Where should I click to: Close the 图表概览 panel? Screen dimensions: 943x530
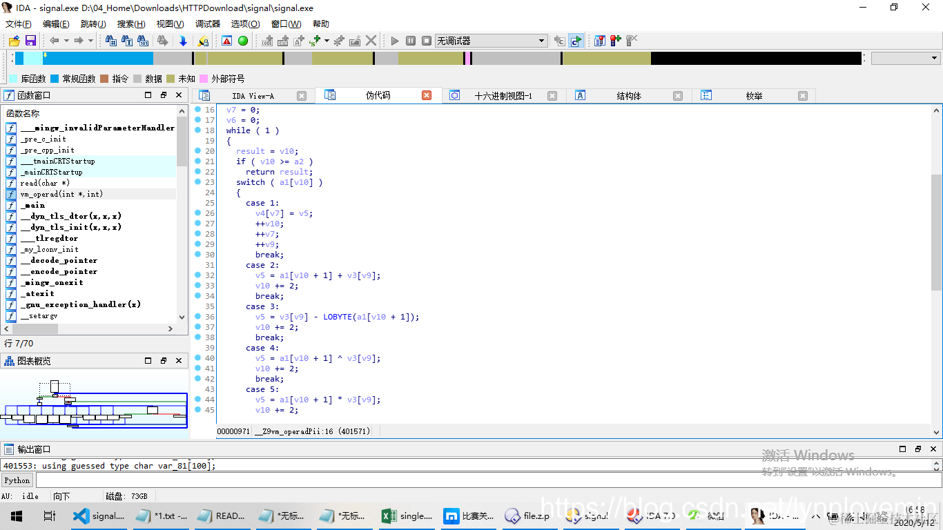pyautogui.click(x=179, y=361)
